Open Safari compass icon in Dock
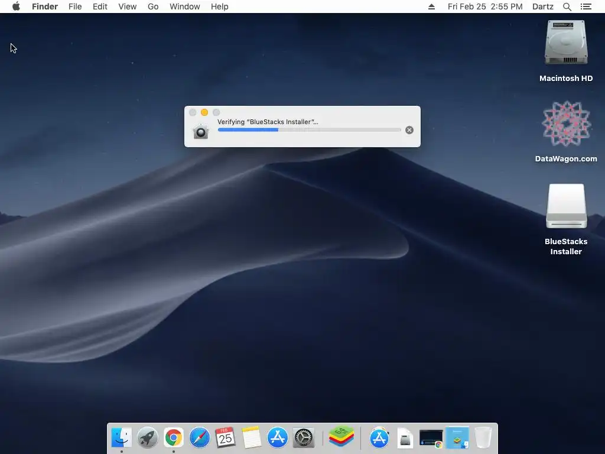605x454 pixels. [200, 437]
